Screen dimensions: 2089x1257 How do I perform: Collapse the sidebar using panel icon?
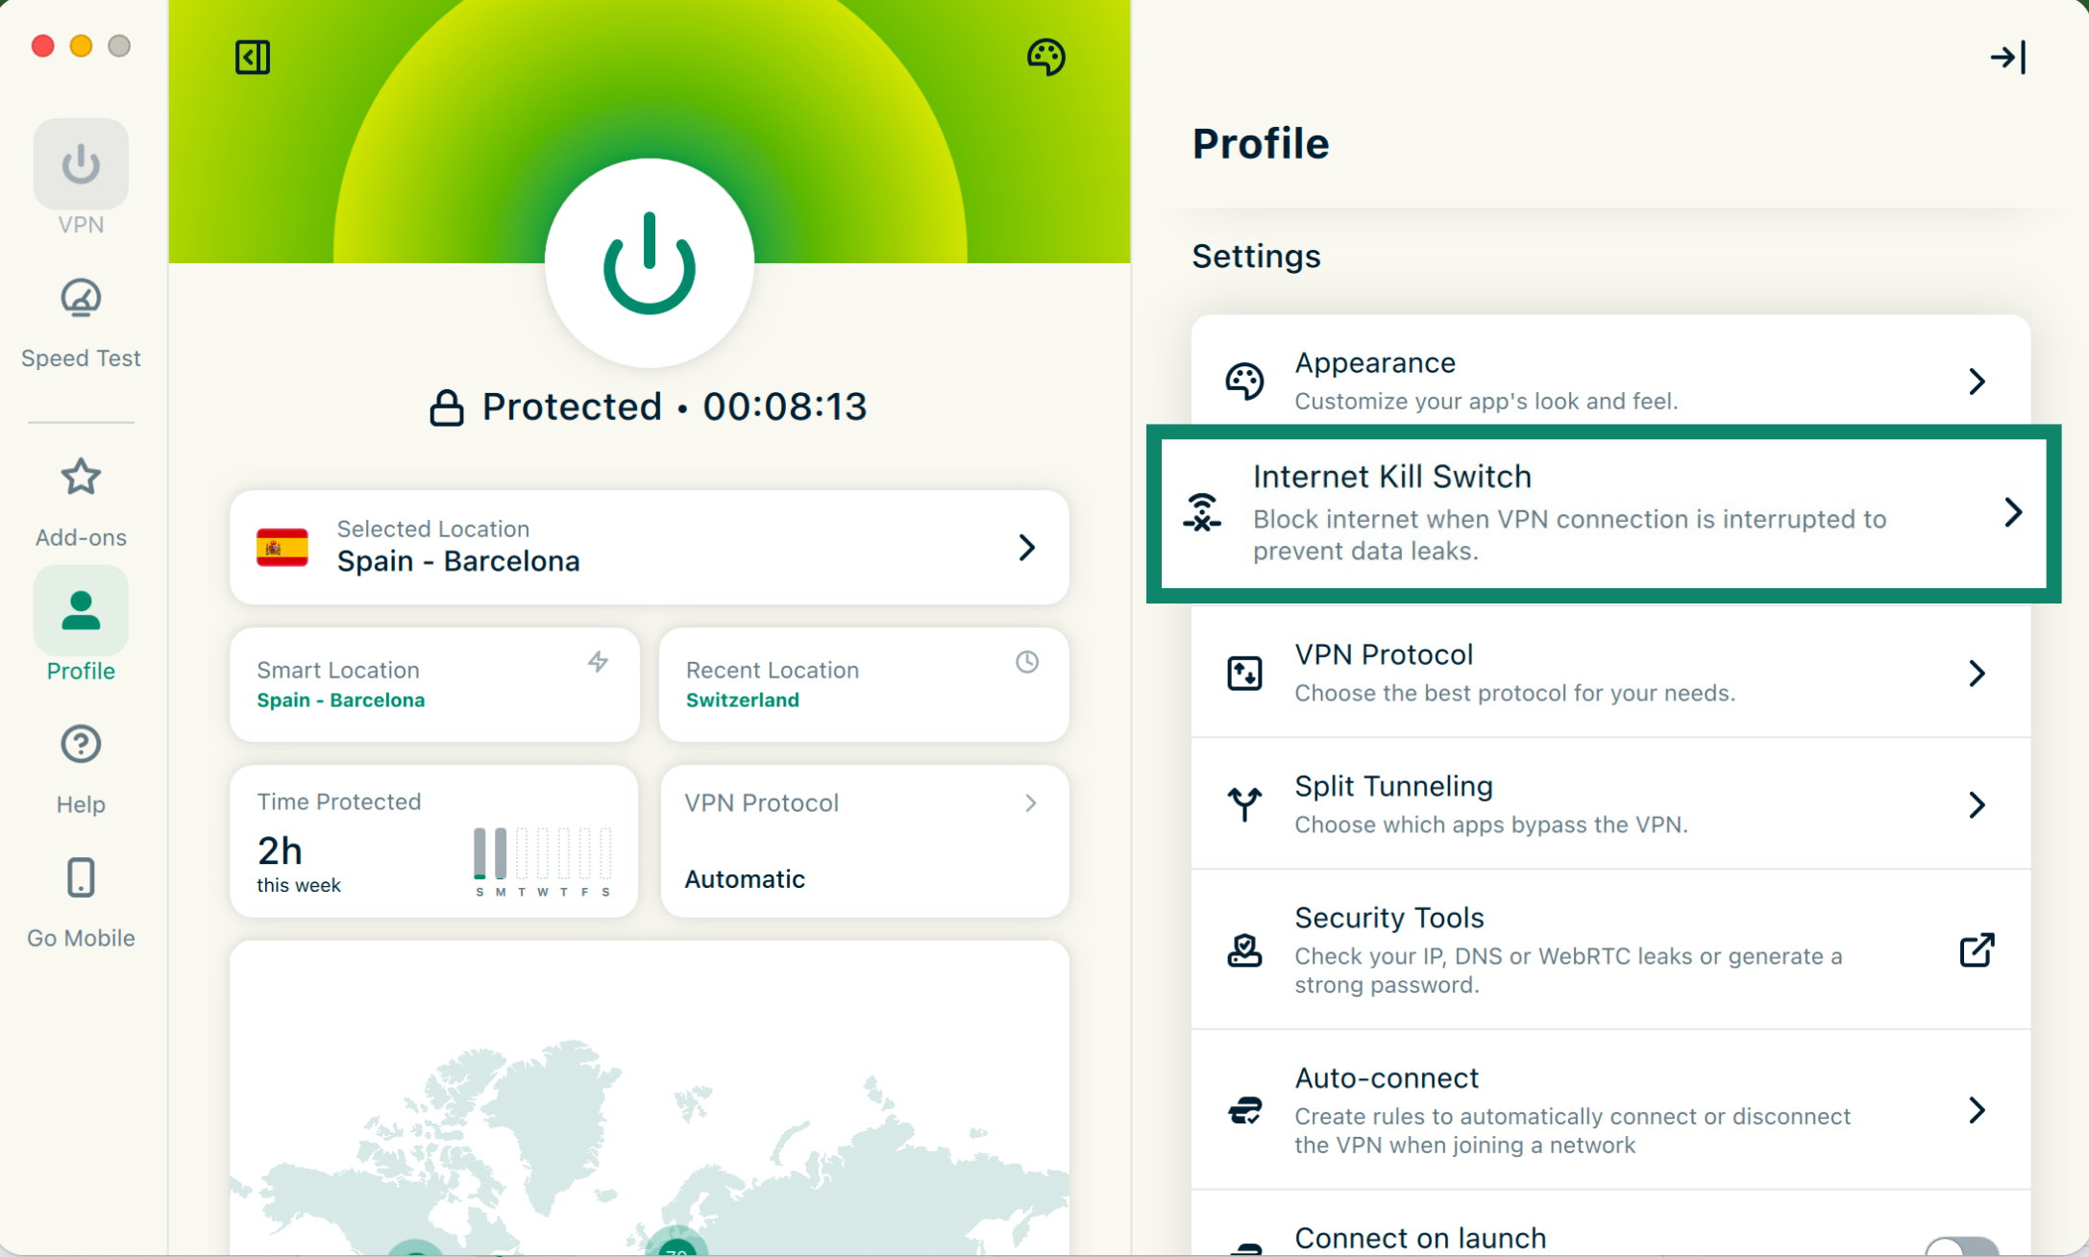(x=253, y=57)
